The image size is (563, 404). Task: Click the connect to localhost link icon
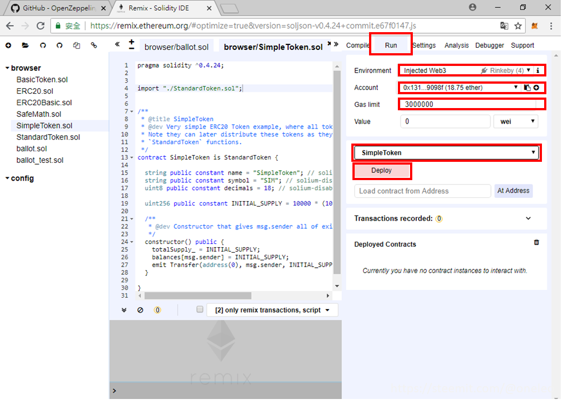coord(94,45)
